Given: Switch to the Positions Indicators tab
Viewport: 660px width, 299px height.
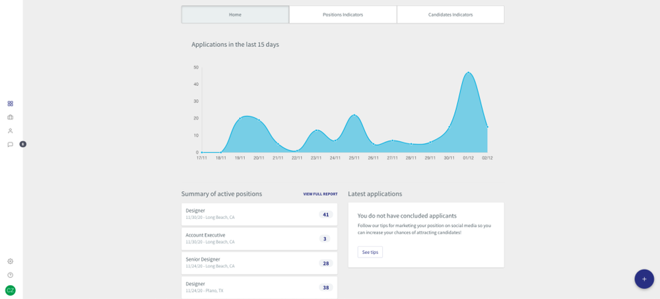Looking at the screenshot, I should (343, 14).
